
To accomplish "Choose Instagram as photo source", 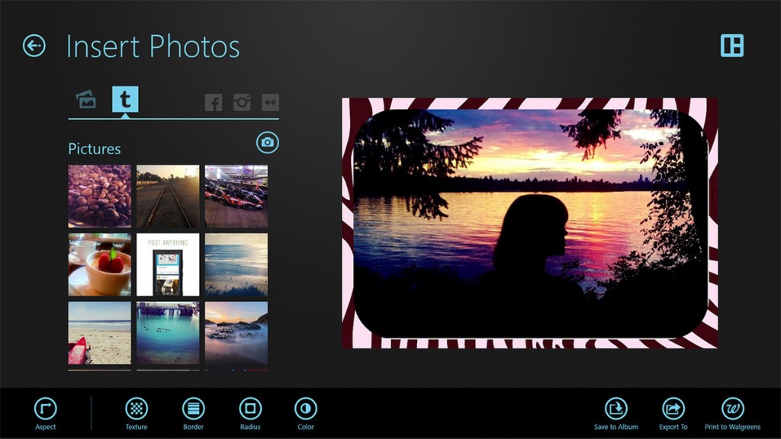I will coord(242,102).
